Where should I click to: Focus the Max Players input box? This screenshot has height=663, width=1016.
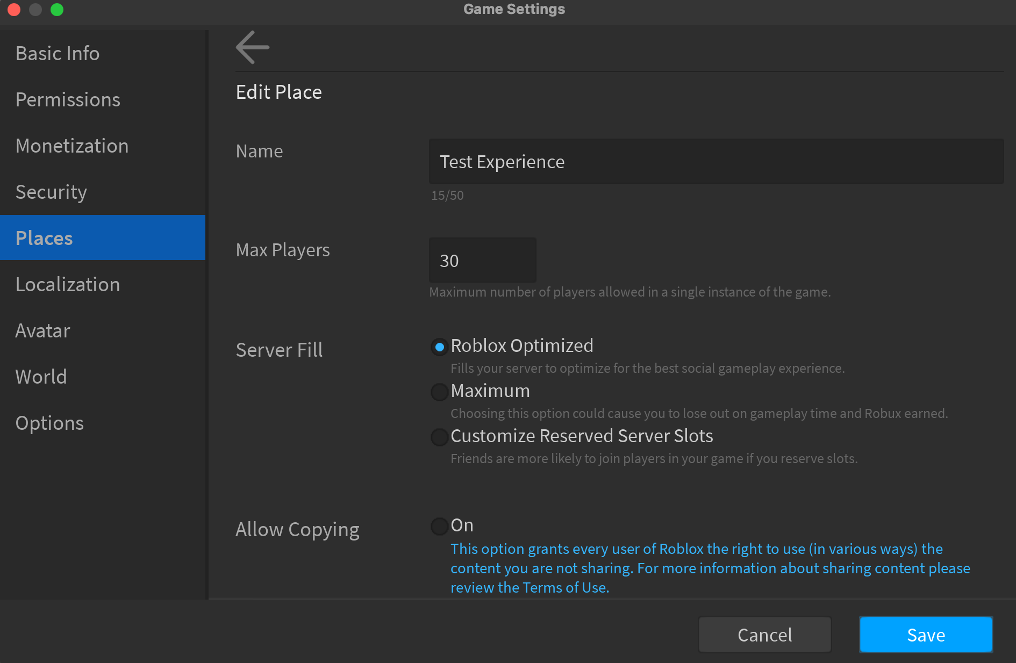pos(482,261)
